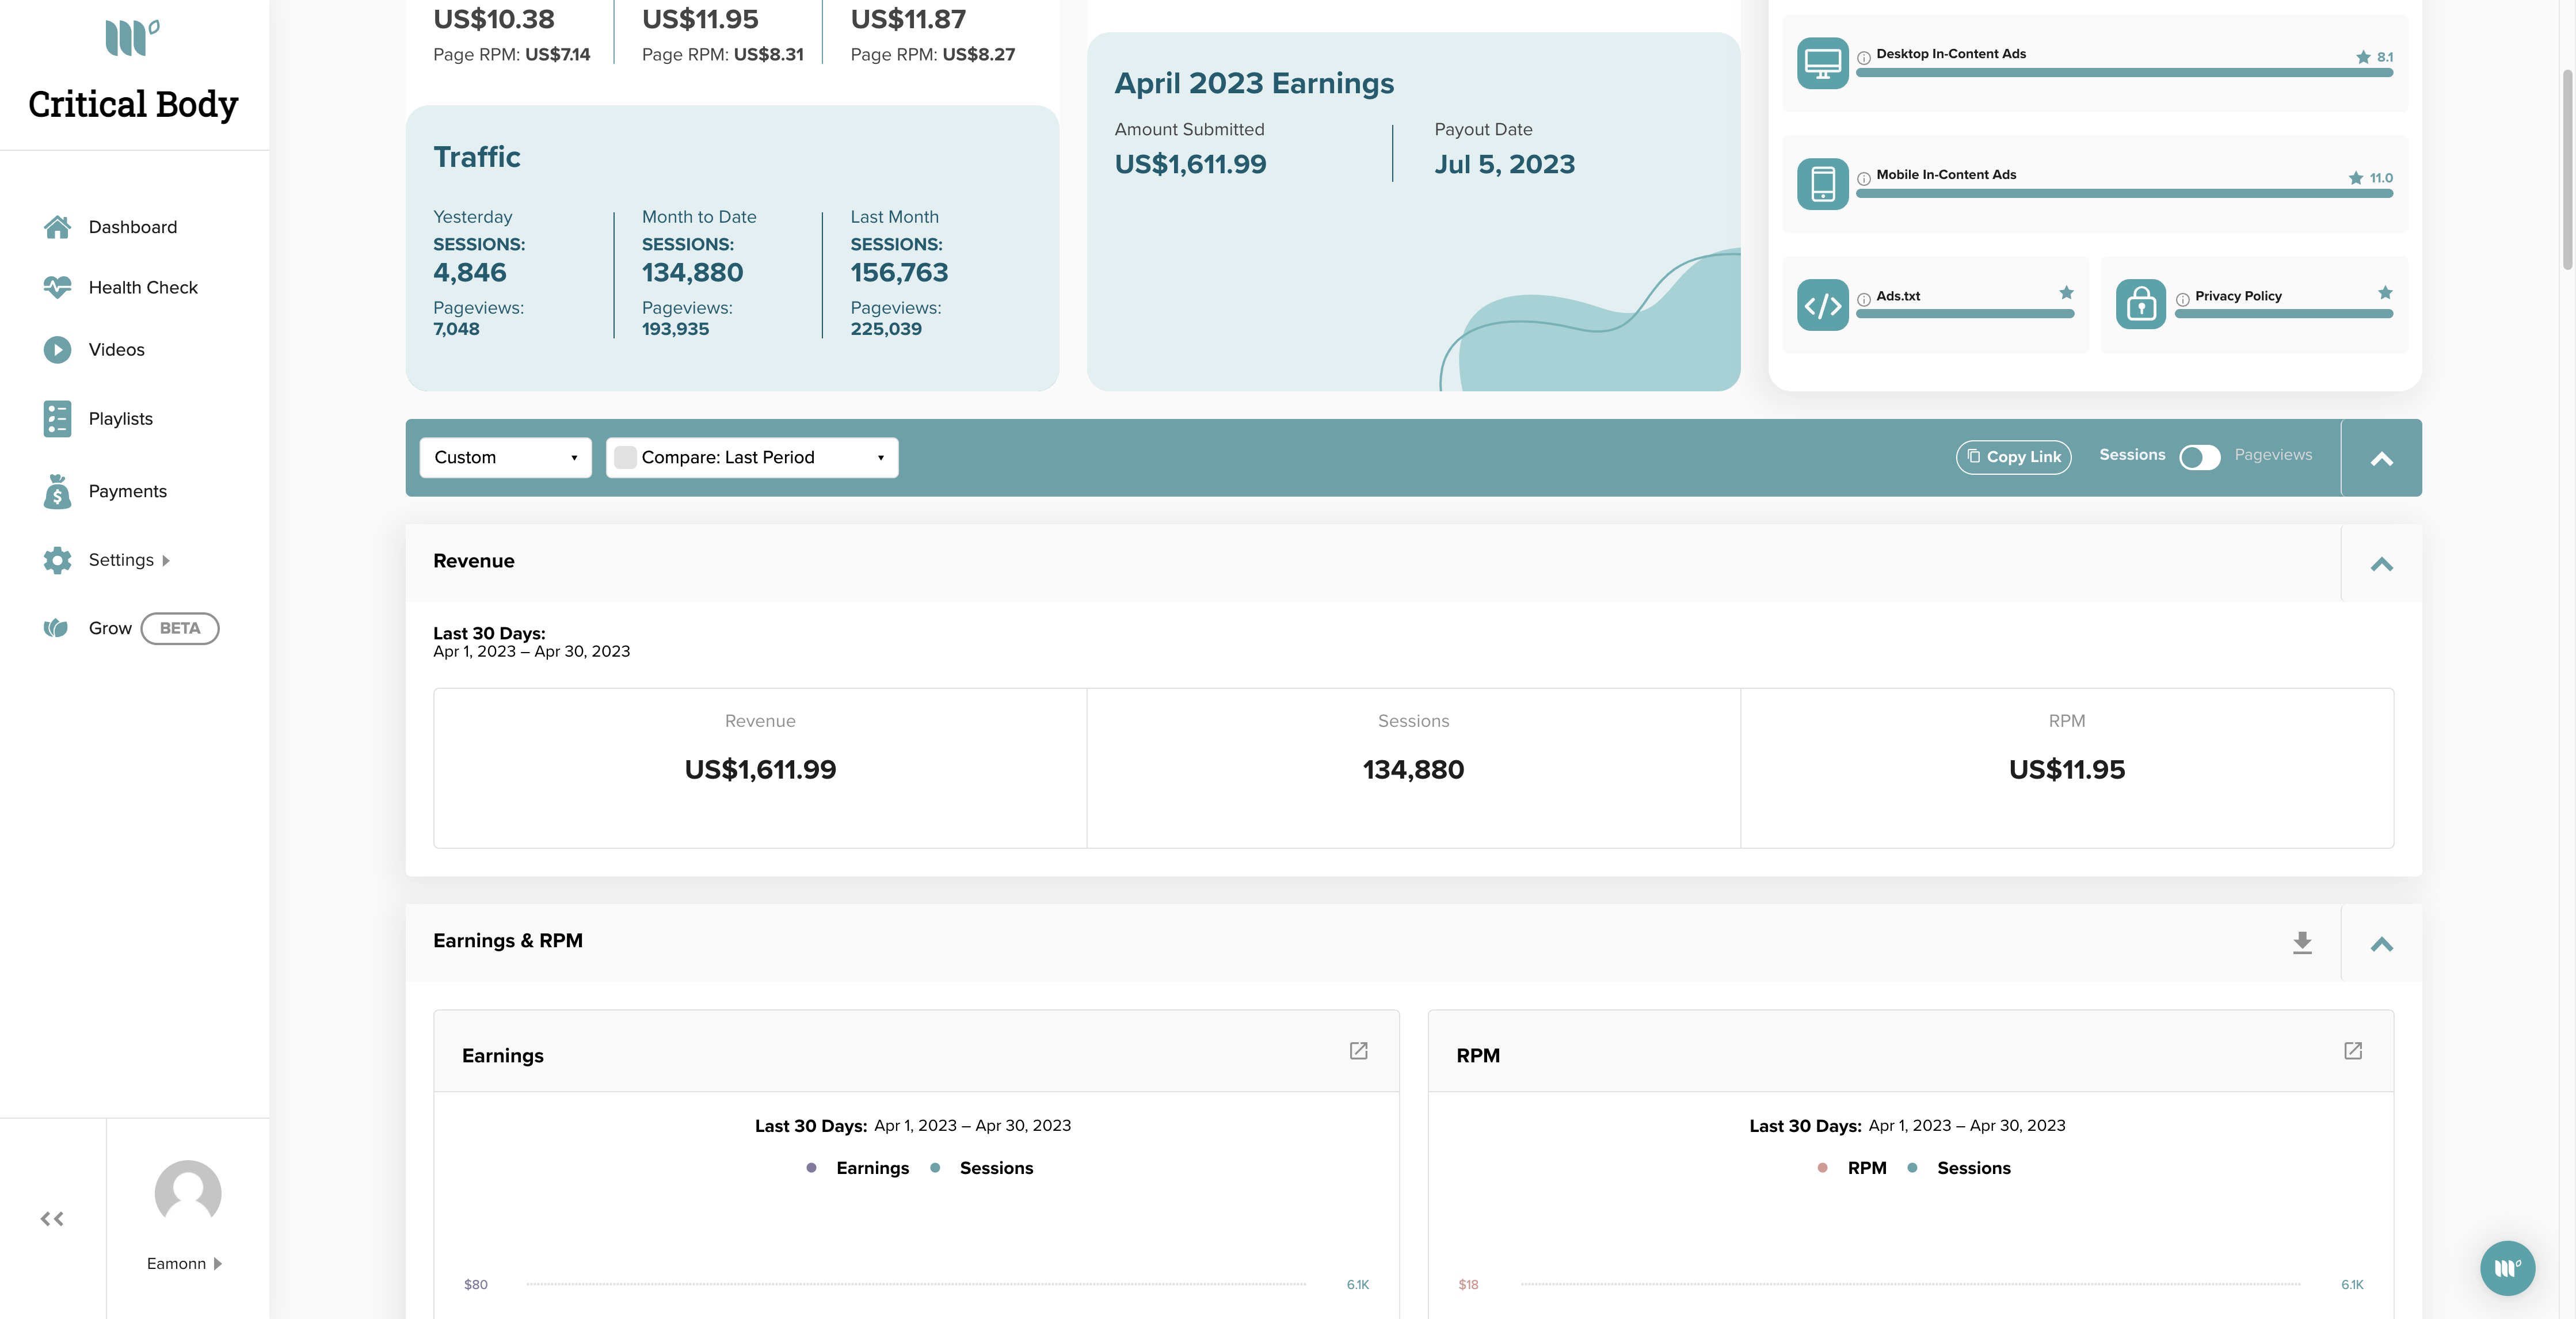This screenshot has height=1319, width=2576.
Task: Click the Eamonn user avatar
Action: 188,1192
